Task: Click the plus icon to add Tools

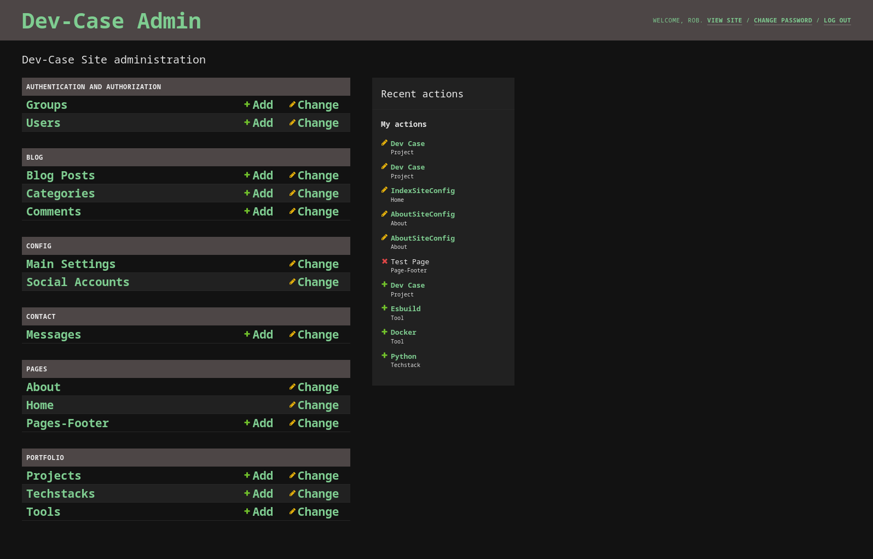Action: pyautogui.click(x=247, y=511)
